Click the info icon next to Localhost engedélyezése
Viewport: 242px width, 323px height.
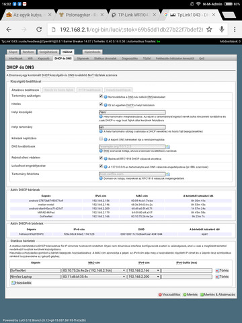[x=106, y=167]
